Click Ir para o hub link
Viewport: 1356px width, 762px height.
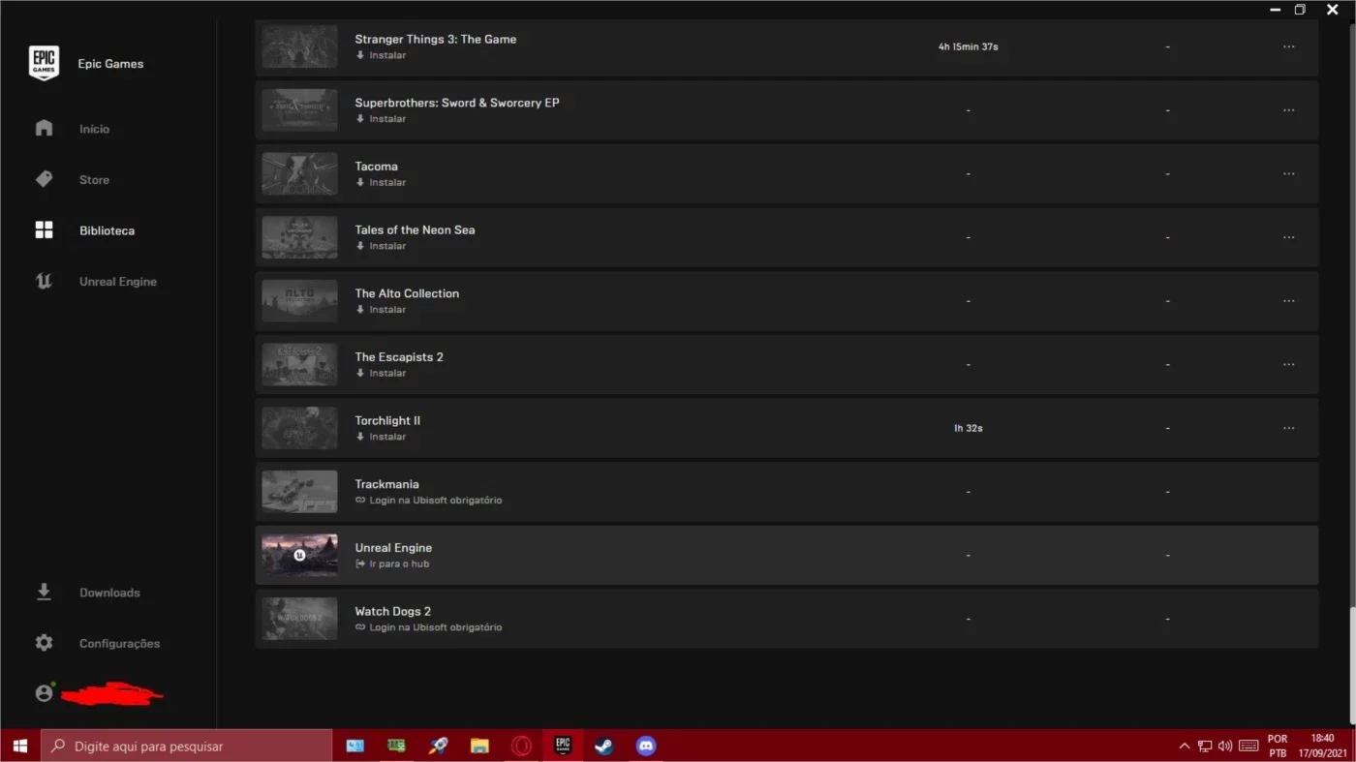392,564
